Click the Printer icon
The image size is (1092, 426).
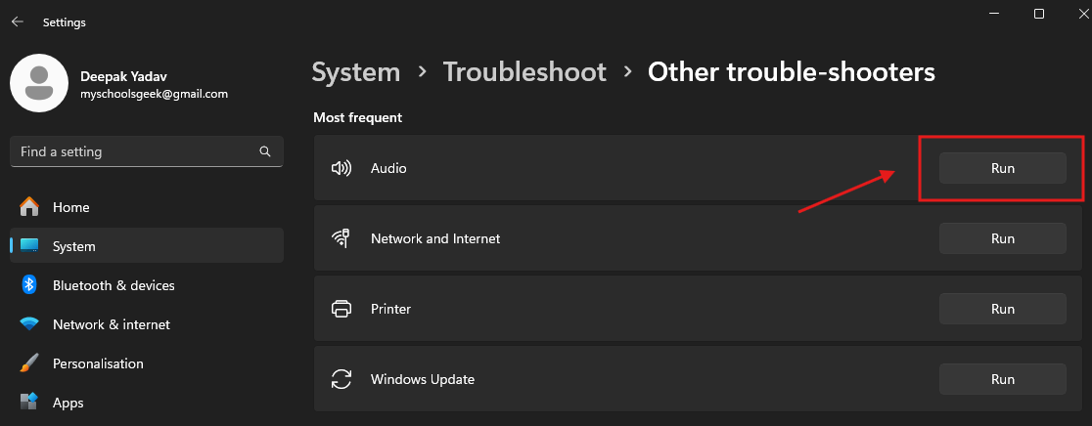(x=341, y=309)
